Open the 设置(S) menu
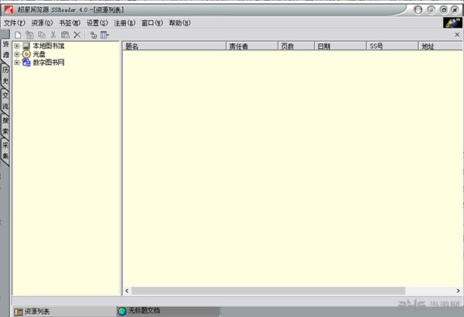This screenshot has width=464, height=317. (x=97, y=23)
